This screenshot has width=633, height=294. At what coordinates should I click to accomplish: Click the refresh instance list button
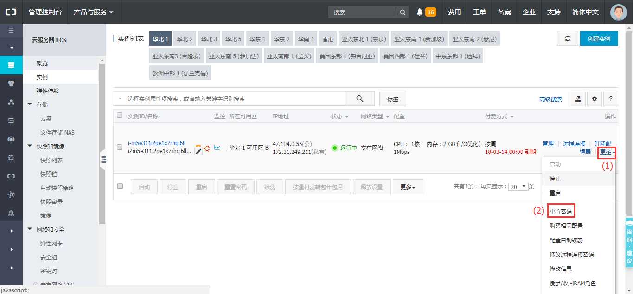(x=568, y=38)
